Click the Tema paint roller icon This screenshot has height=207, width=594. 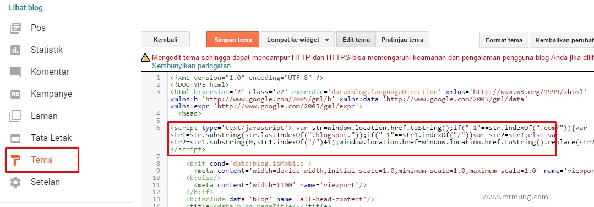15,160
